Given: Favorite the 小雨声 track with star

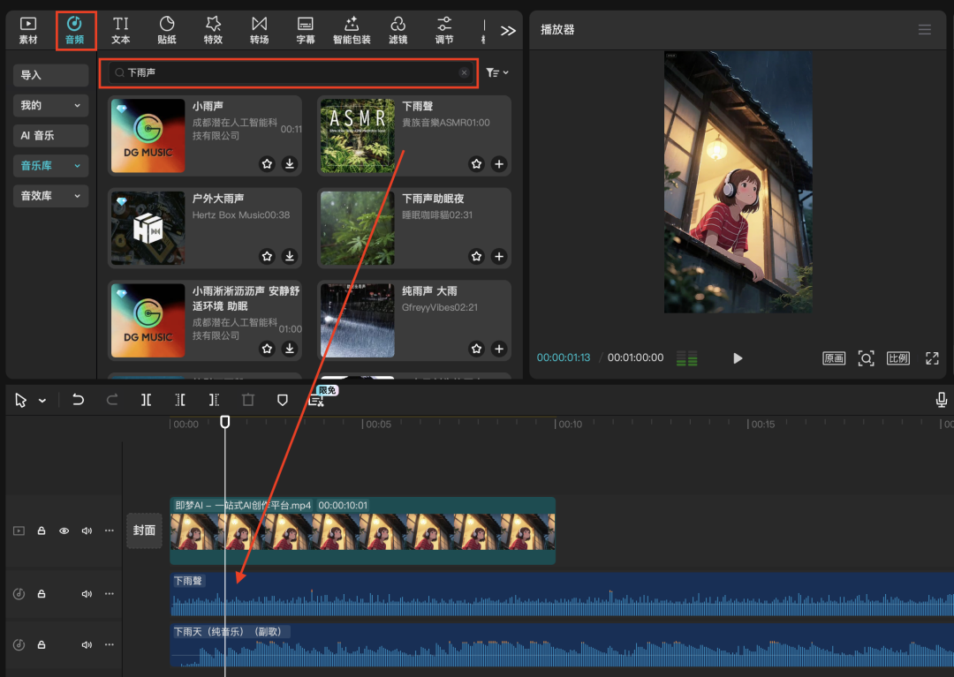Looking at the screenshot, I should [267, 164].
